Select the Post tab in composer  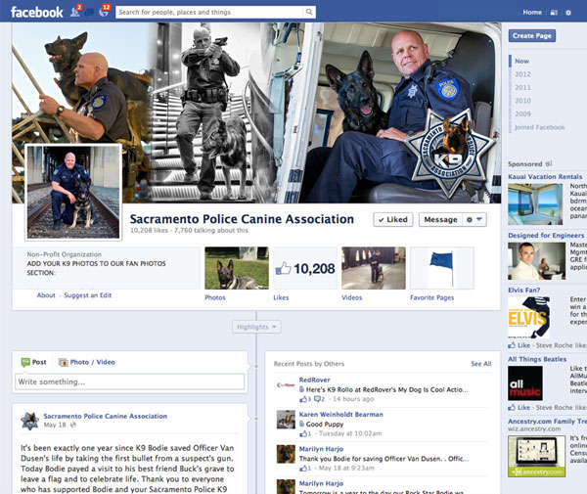click(x=34, y=362)
